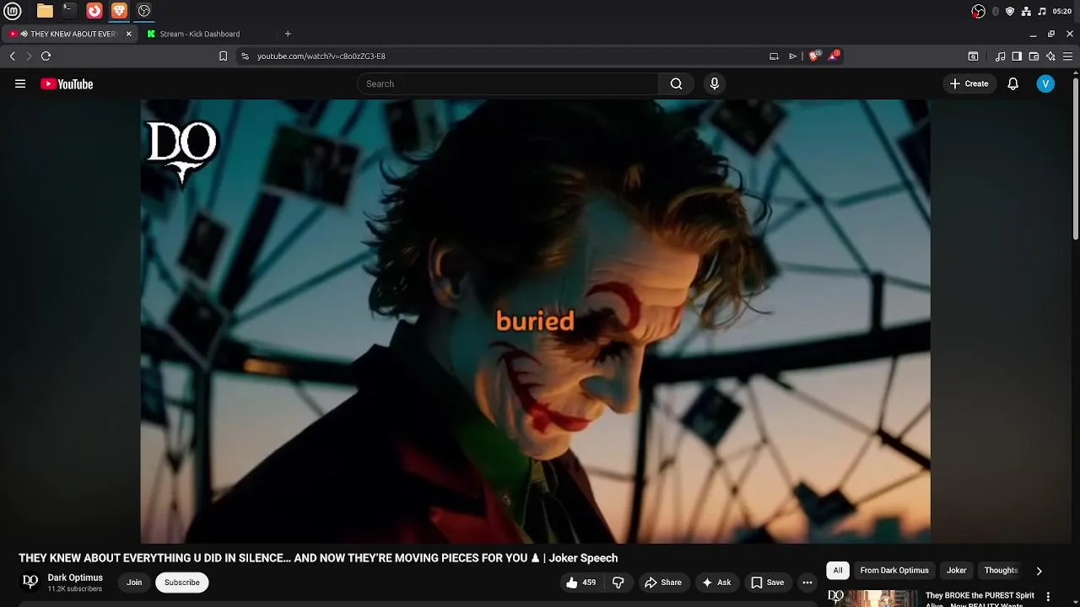
Task: Open options for They BROKE the PUREST video
Action: coord(1049,597)
